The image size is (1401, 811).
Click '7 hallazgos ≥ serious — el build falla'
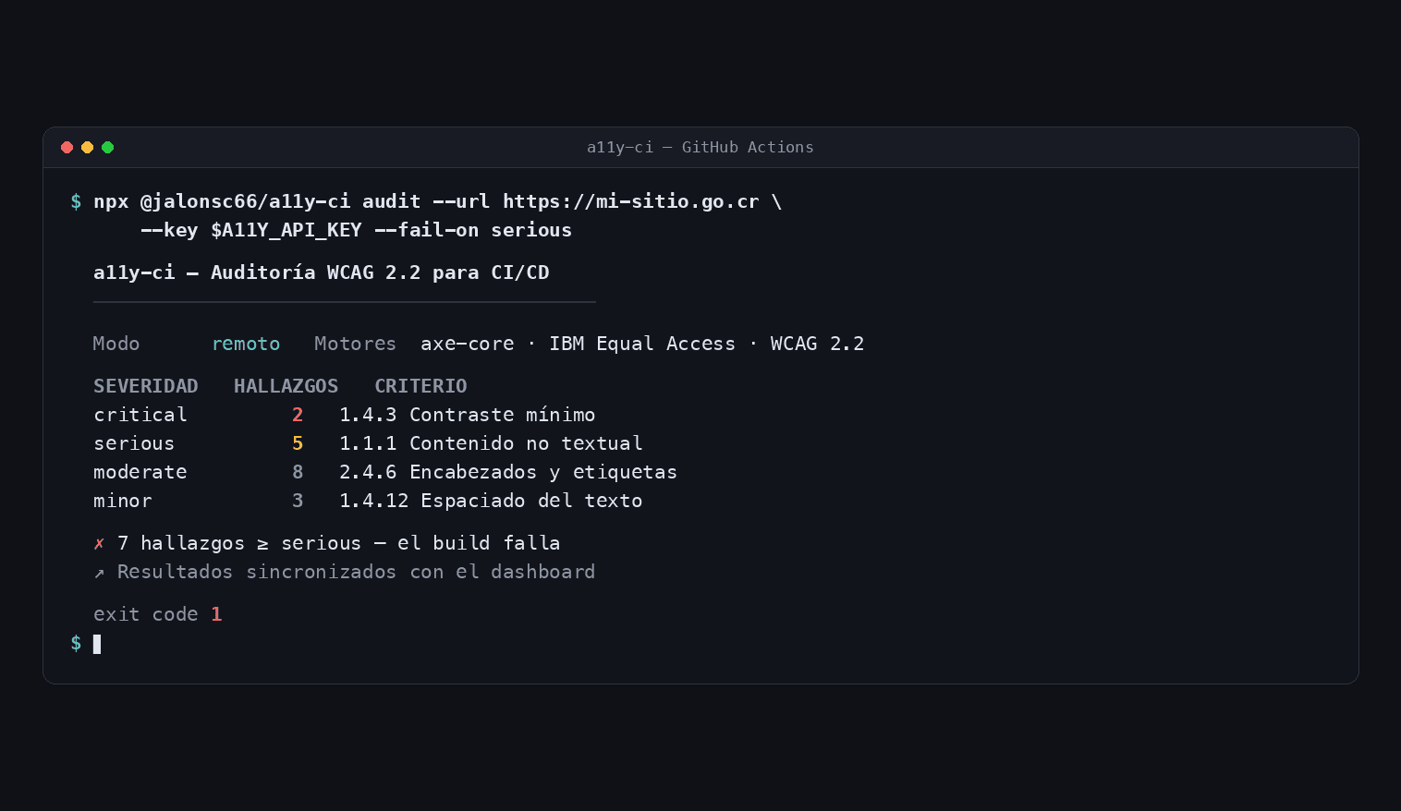click(x=339, y=543)
